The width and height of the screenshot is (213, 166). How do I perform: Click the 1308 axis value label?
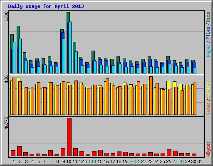tap(6, 17)
